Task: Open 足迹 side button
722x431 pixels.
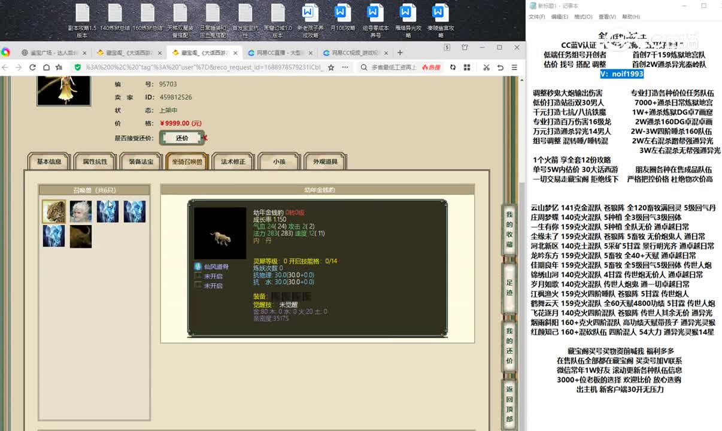Action: [509, 287]
